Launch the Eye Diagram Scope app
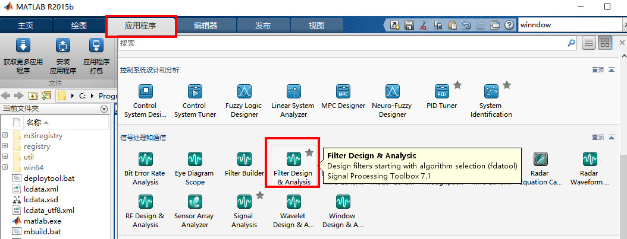The height and width of the screenshot is (239, 627). (x=195, y=168)
